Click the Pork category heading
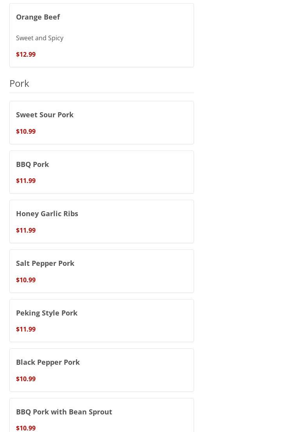The image size is (307, 432). (19, 83)
